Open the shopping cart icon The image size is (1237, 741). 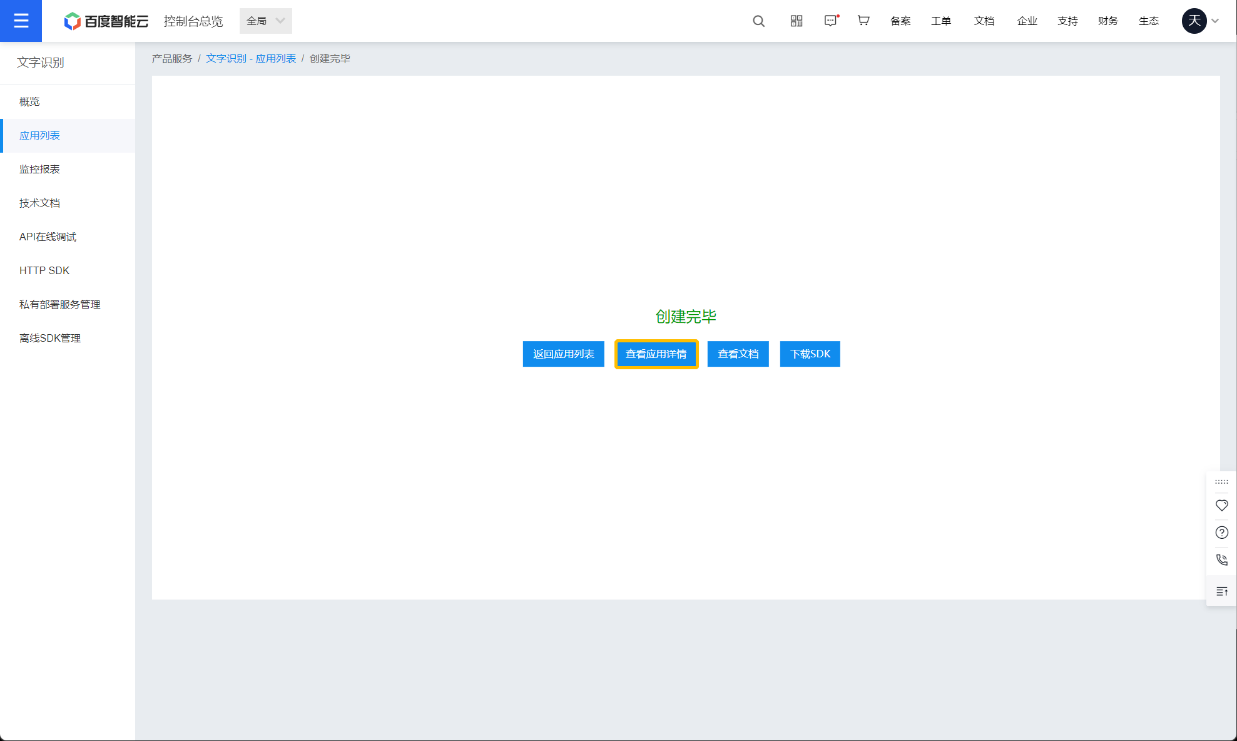point(863,21)
